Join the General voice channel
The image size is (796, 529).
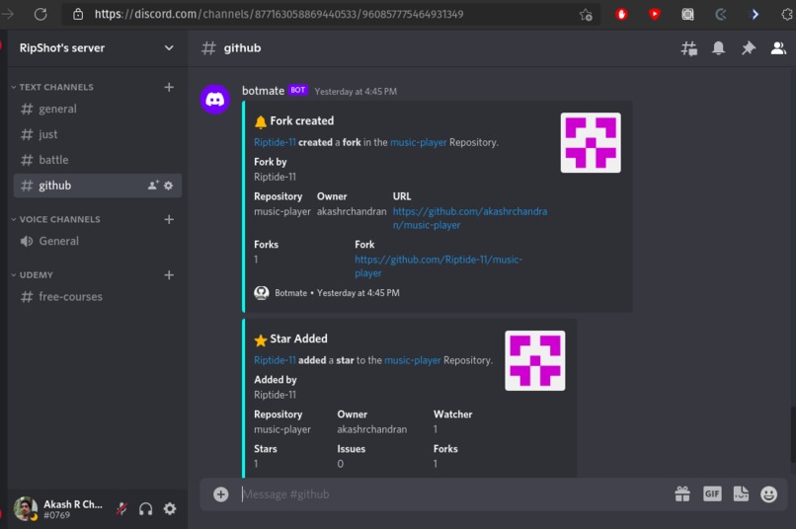click(x=98, y=241)
